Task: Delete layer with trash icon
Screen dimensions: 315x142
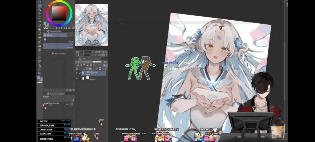Action: point(106,69)
